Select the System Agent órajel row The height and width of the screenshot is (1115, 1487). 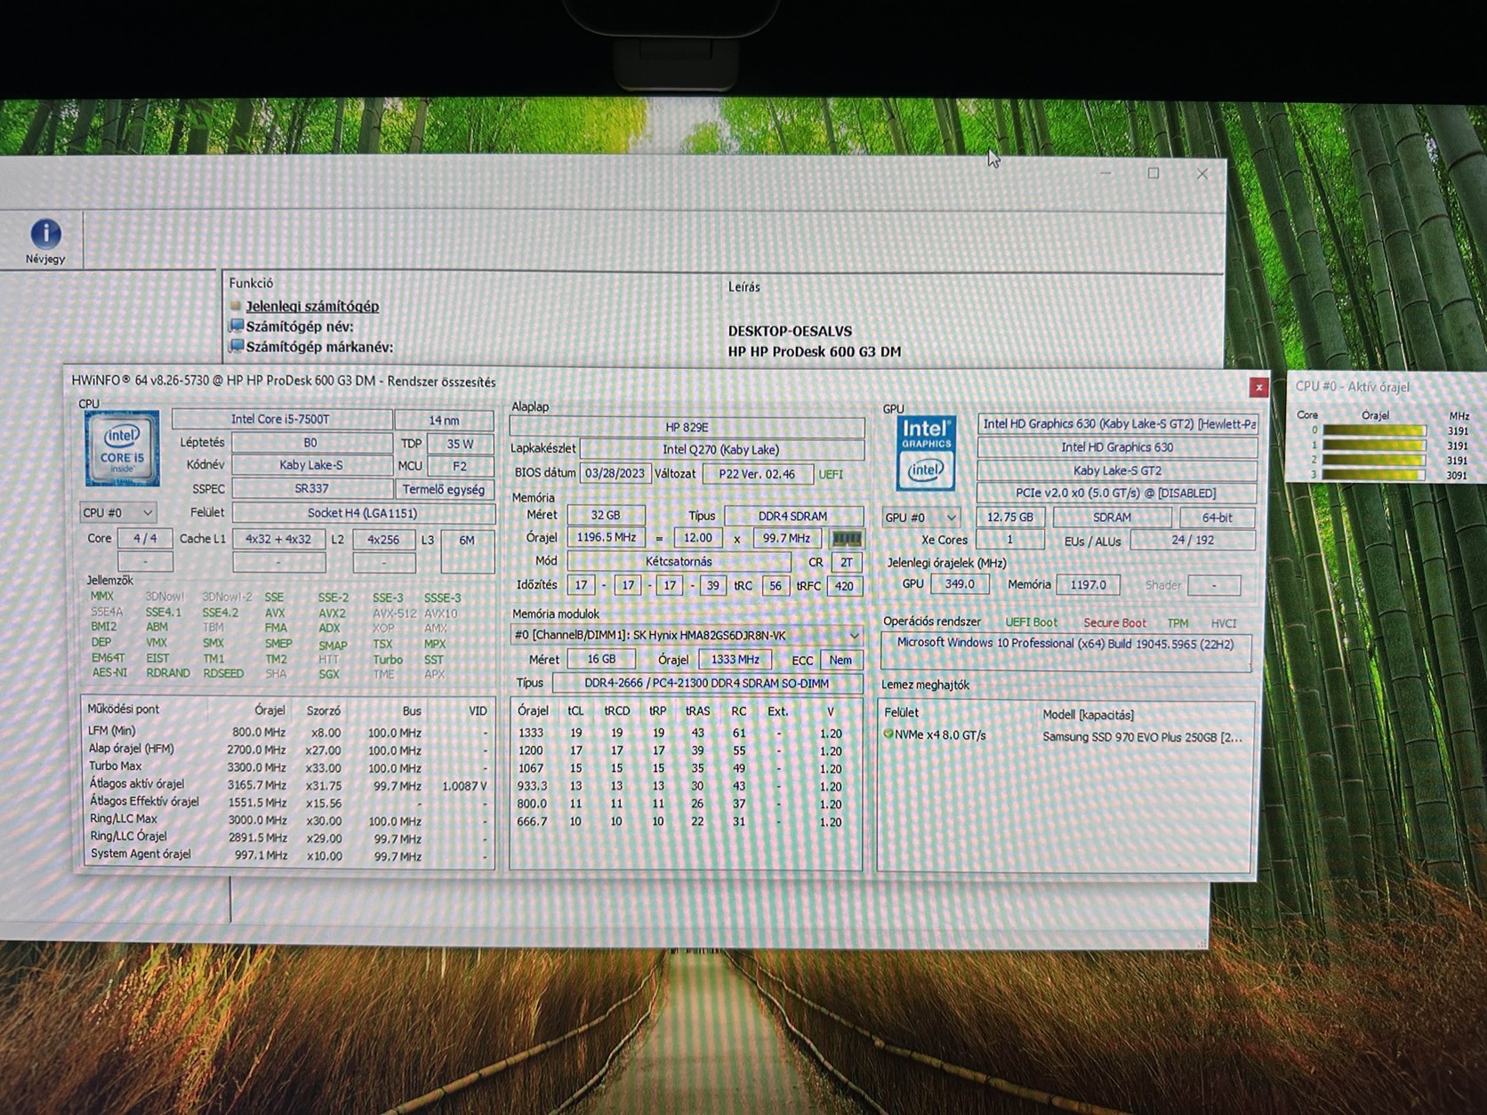pyautogui.click(x=288, y=854)
